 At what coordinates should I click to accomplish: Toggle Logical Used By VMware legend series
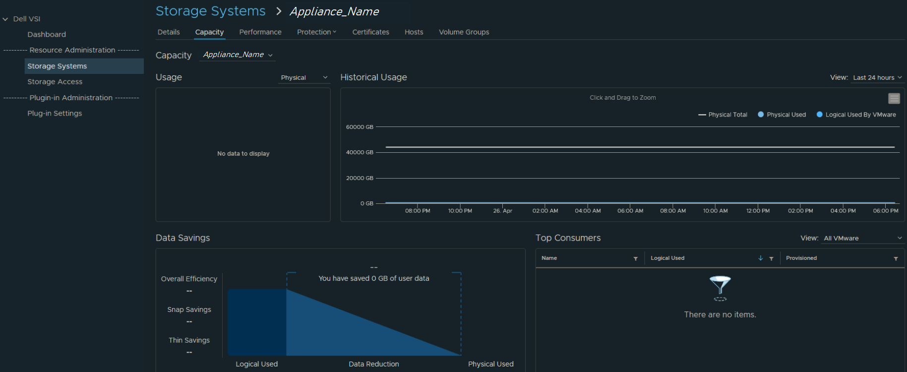(856, 115)
